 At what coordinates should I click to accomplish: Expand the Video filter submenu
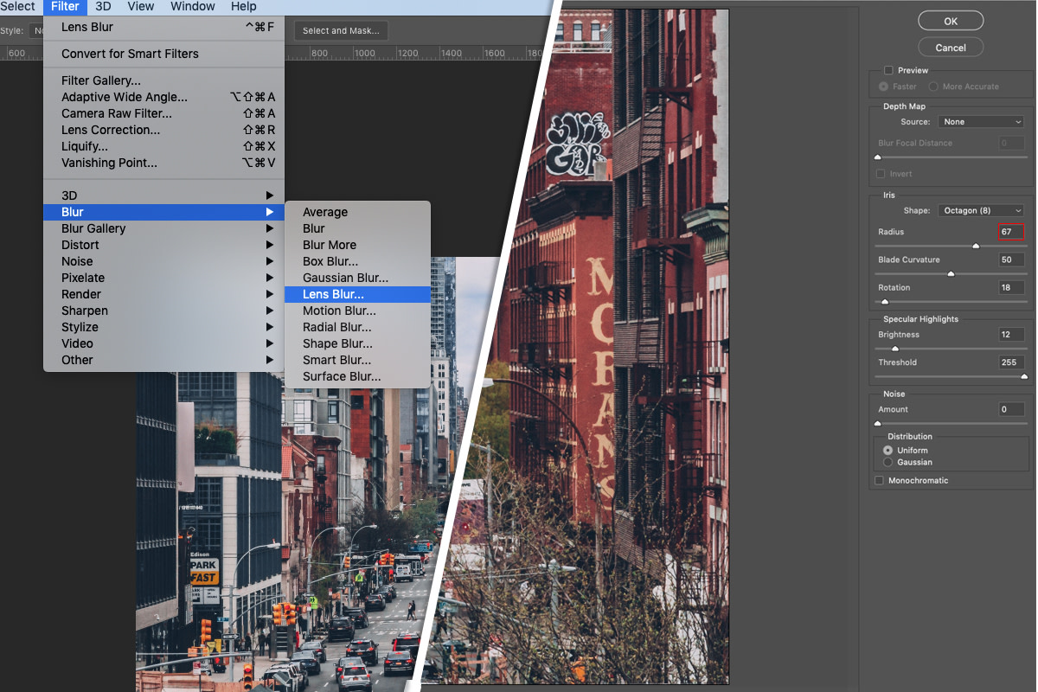click(x=163, y=343)
